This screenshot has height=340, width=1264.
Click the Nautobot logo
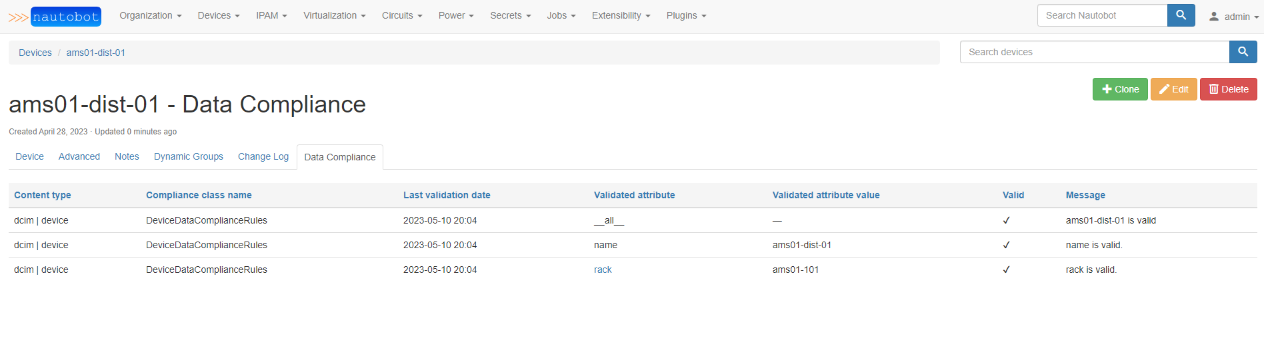coord(55,17)
